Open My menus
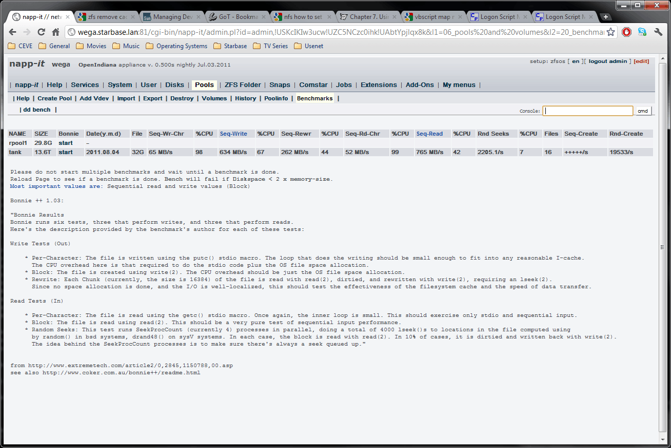This screenshot has width=671, height=448. click(x=459, y=85)
